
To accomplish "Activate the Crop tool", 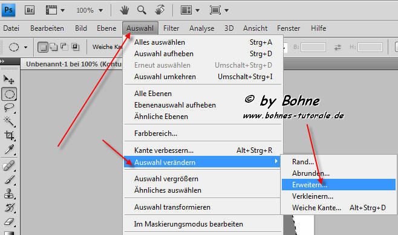I will 9,136.
